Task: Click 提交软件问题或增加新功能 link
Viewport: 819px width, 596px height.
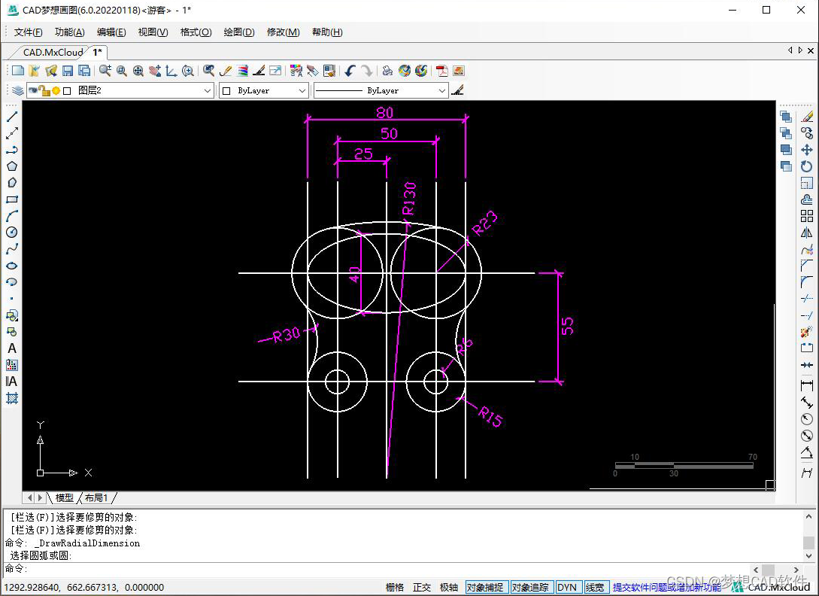Action: [667, 587]
